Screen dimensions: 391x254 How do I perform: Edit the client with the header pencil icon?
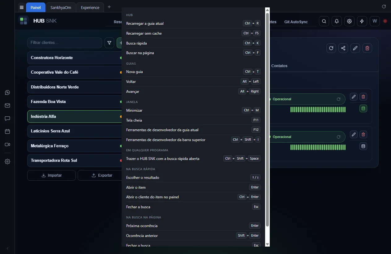point(355,48)
